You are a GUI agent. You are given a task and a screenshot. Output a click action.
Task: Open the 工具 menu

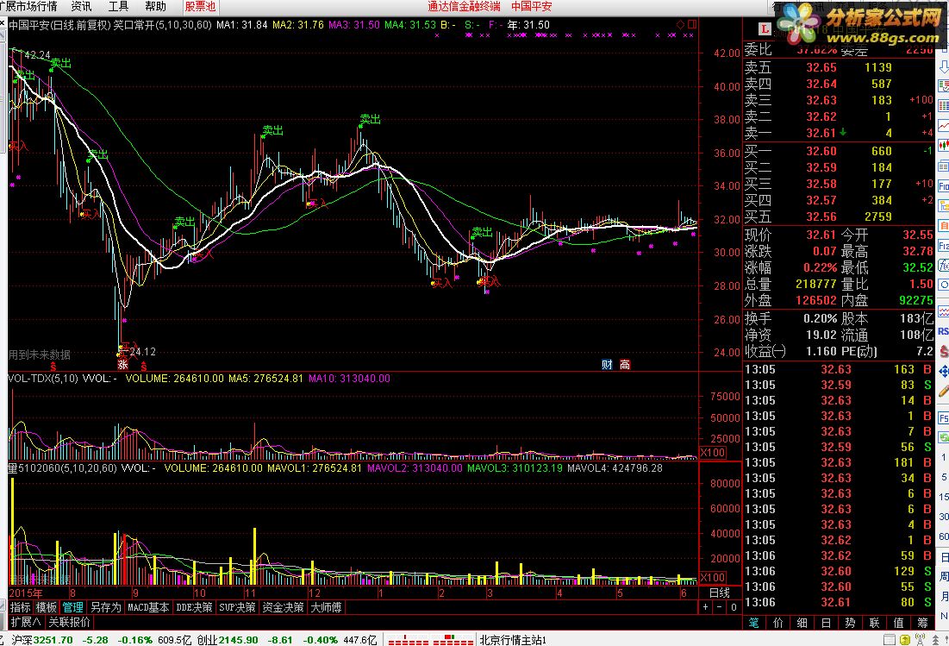pos(119,6)
